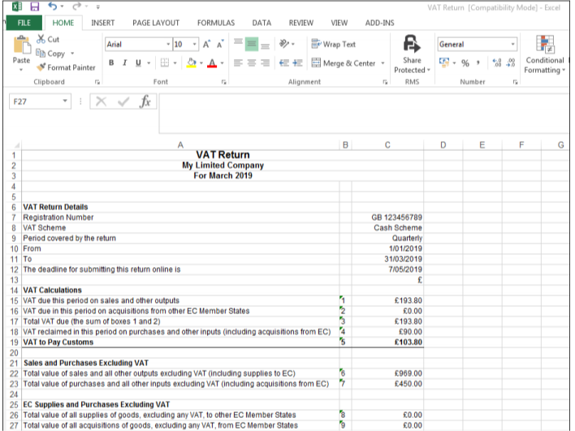Click the Paste clipboard icon
The image size is (575, 431).
21,45
